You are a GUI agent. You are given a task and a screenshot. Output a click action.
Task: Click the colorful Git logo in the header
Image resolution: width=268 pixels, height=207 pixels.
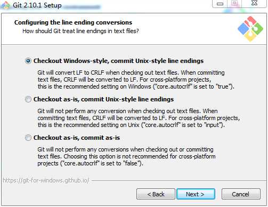(x=250, y=29)
